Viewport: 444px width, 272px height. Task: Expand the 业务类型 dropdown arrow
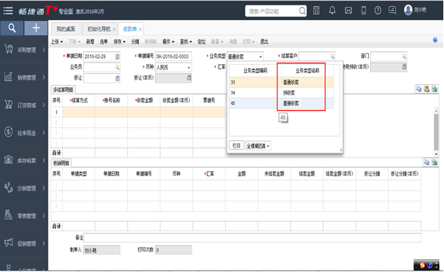[260, 57]
